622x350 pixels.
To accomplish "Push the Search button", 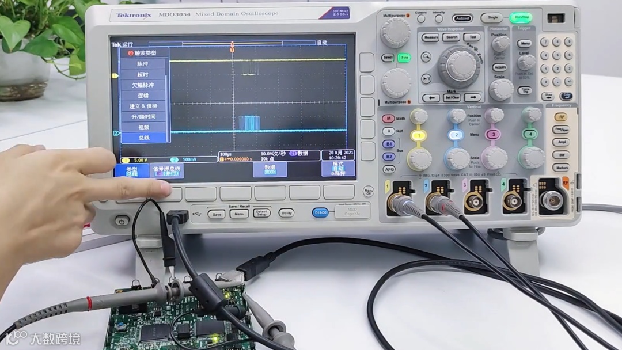I will click(x=452, y=37).
